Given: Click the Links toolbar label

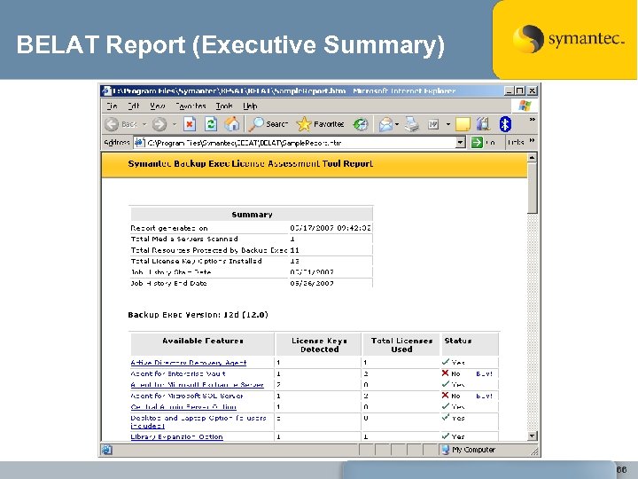Looking at the screenshot, I should pyautogui.click(x=516, y=143).
